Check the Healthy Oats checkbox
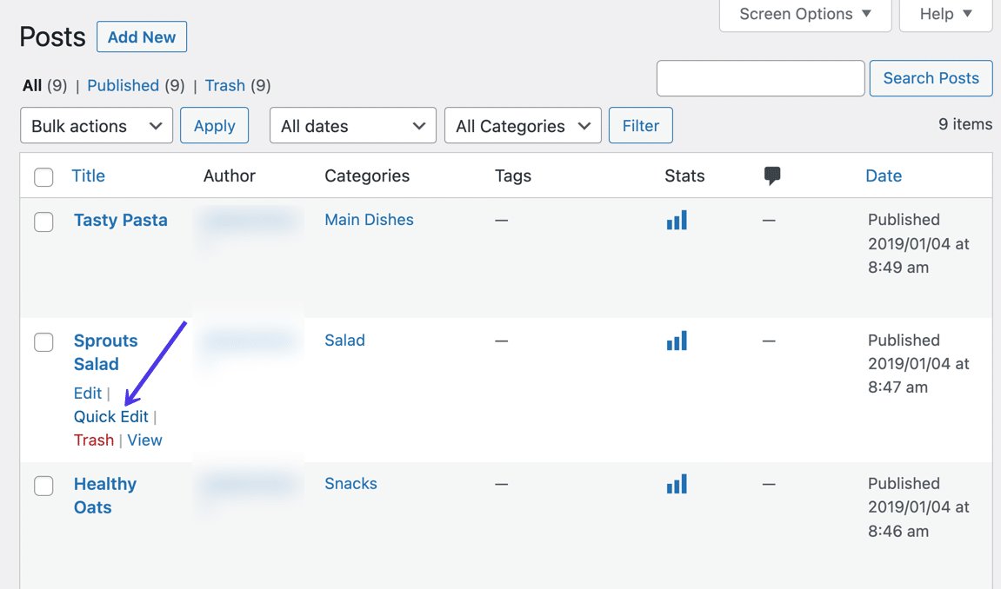The image size is (1001, 589). [43, 486]
